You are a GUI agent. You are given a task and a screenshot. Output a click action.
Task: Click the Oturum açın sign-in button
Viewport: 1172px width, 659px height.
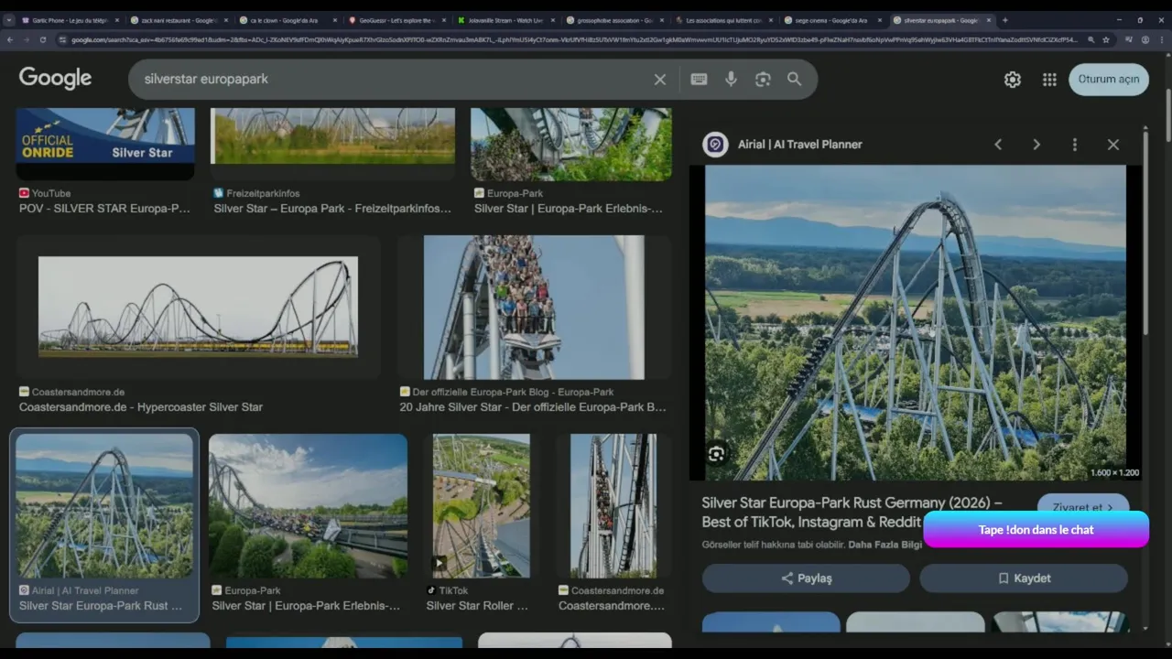(1108, 79)
